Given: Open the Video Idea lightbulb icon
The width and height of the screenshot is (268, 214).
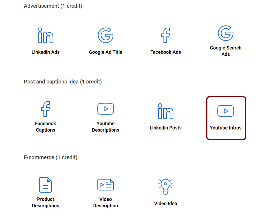Looking at the screenshot, I should point(166,187).
